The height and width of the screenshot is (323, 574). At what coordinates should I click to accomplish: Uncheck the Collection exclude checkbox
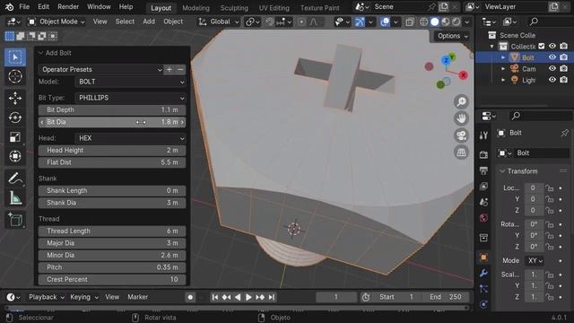pos(542,46)
